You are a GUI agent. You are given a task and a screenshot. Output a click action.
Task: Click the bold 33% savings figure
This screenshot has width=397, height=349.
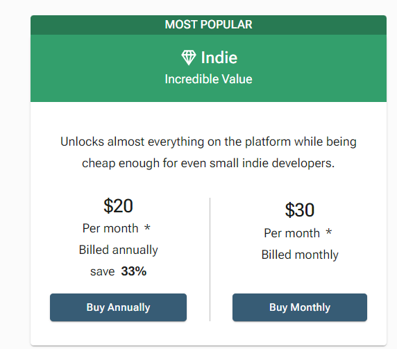pos(134,271)
